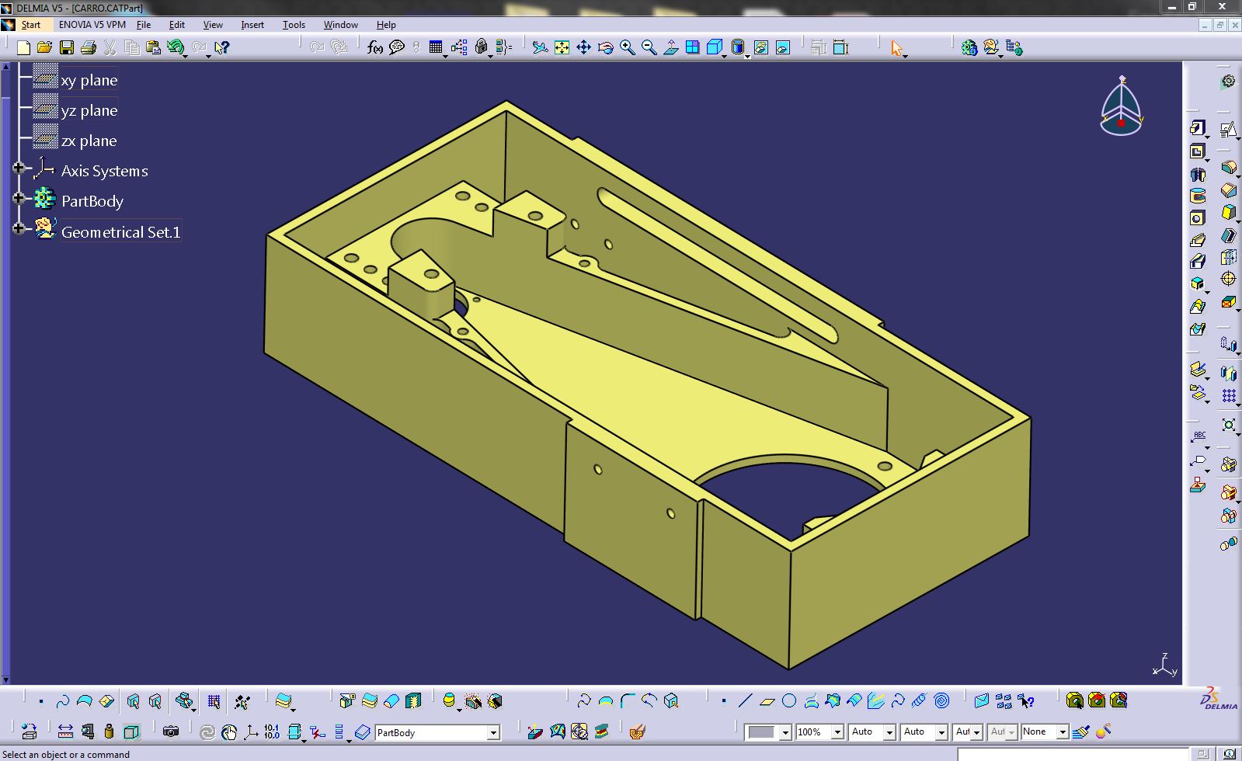The image size is (1242, 761).
Task: Select the xy plane in the tree
Action: click(89, 80)
